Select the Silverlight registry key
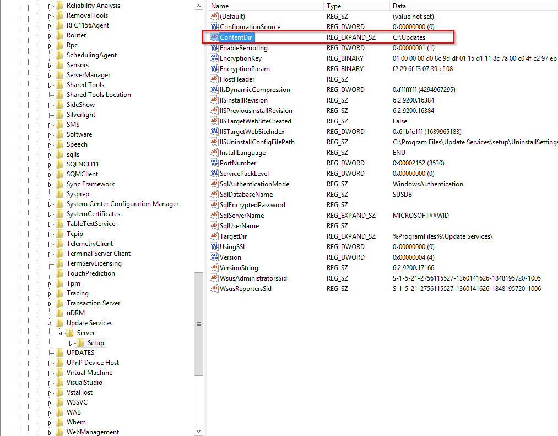Viewport: 558px width, 436px height. click(81, 114)
